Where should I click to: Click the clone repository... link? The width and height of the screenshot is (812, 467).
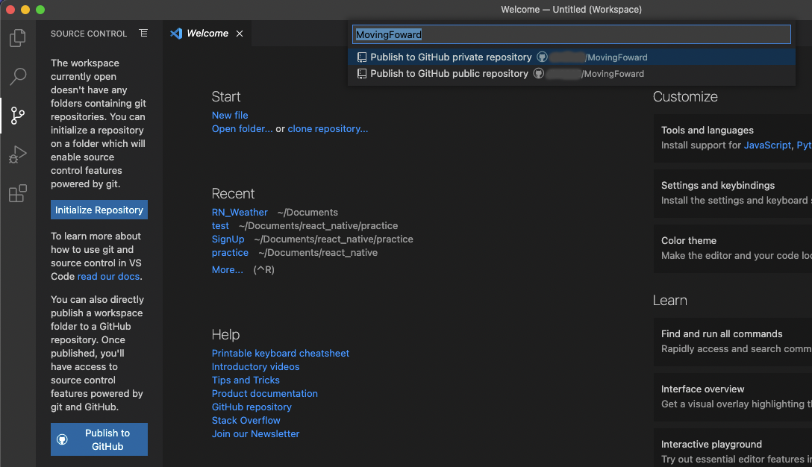click(x=328, y=128)
